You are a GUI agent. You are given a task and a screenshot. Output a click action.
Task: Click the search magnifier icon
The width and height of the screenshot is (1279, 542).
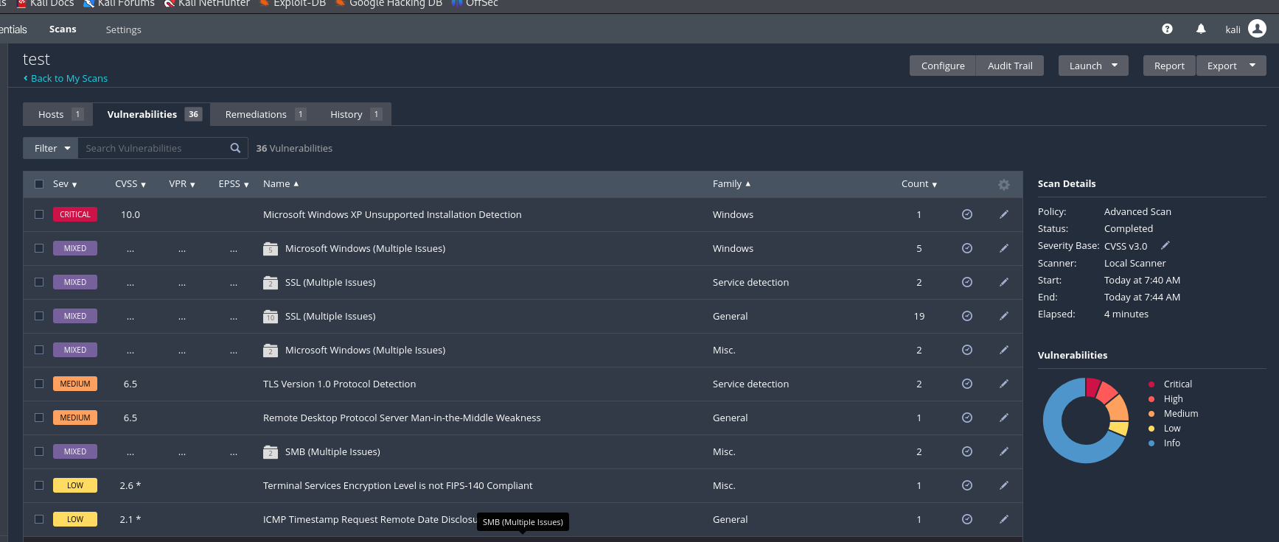[235, 148]
